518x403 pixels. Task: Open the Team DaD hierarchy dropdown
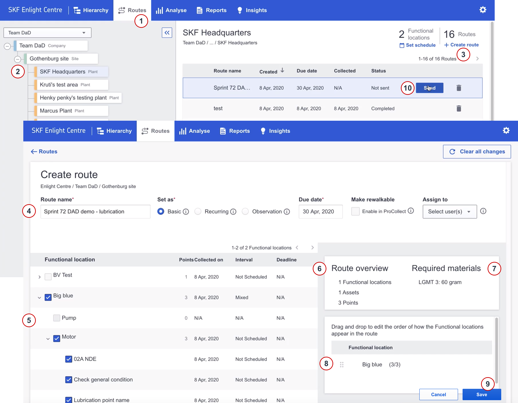[47, 33]
